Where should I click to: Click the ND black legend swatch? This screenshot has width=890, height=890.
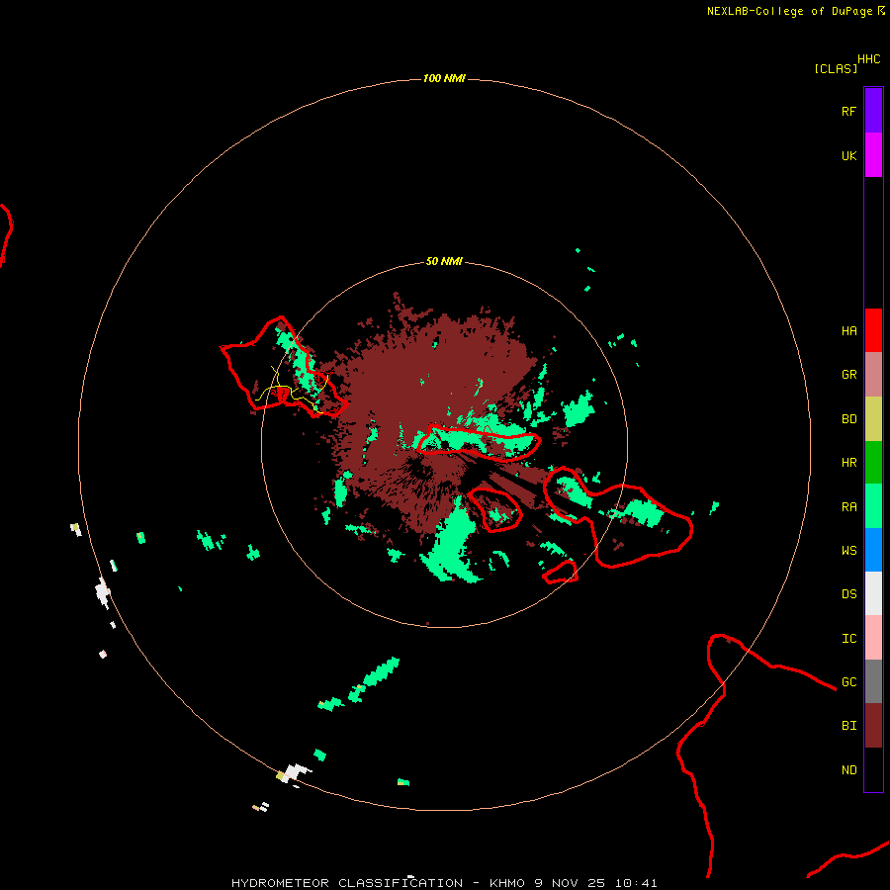pos(873,769)
